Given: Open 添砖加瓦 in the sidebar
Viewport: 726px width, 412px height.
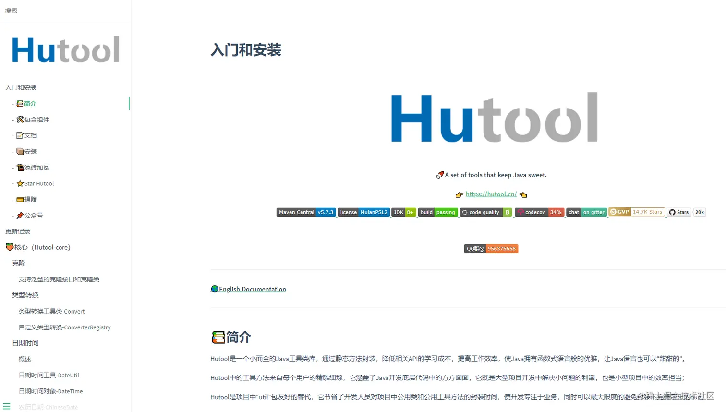Looking at the screenshot, I should 36,168.
